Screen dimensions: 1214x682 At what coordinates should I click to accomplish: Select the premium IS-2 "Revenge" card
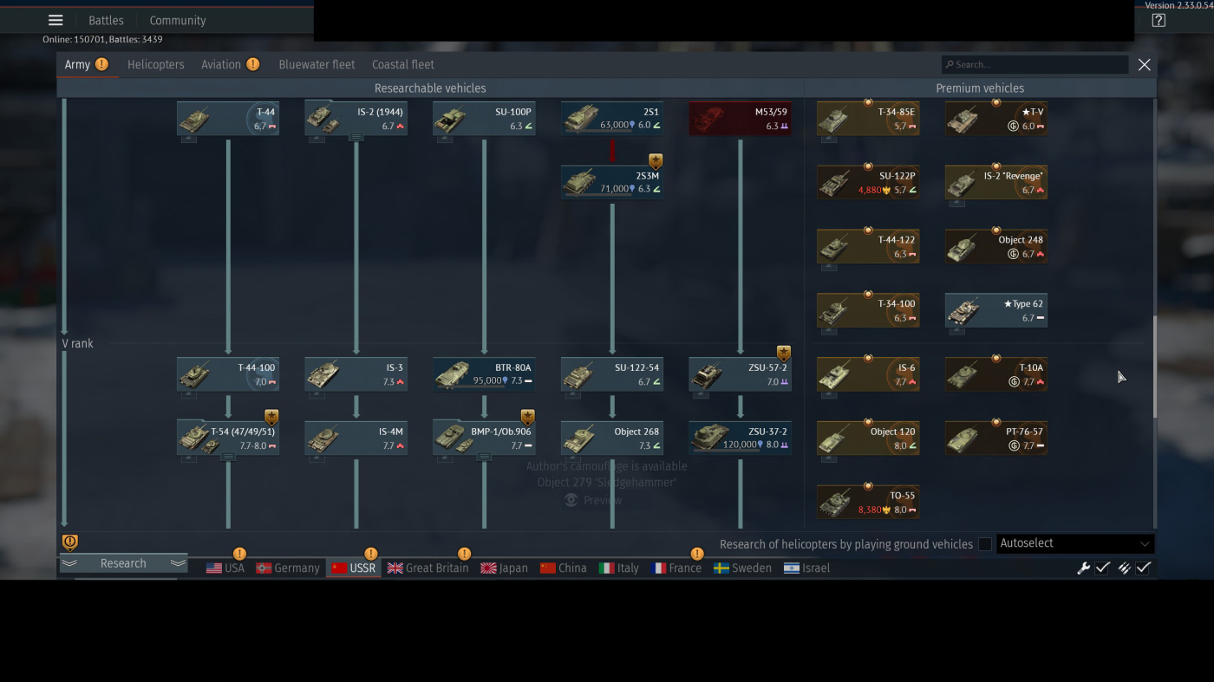click(995, 183)
